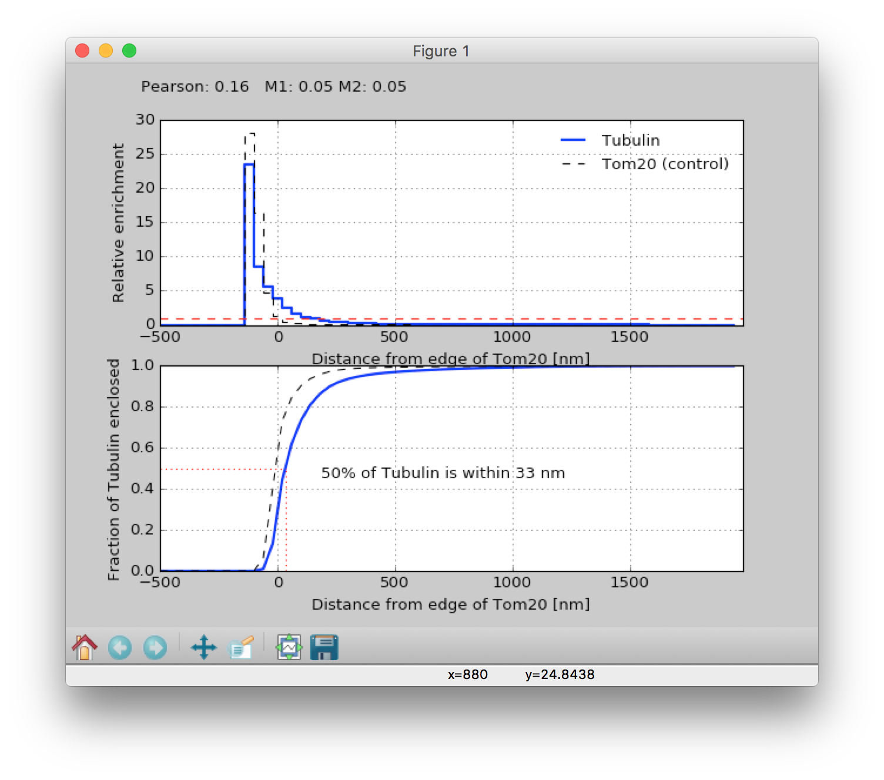Go back to the previous view
This screenshot has width=884, height=780.
coord(120,647)
